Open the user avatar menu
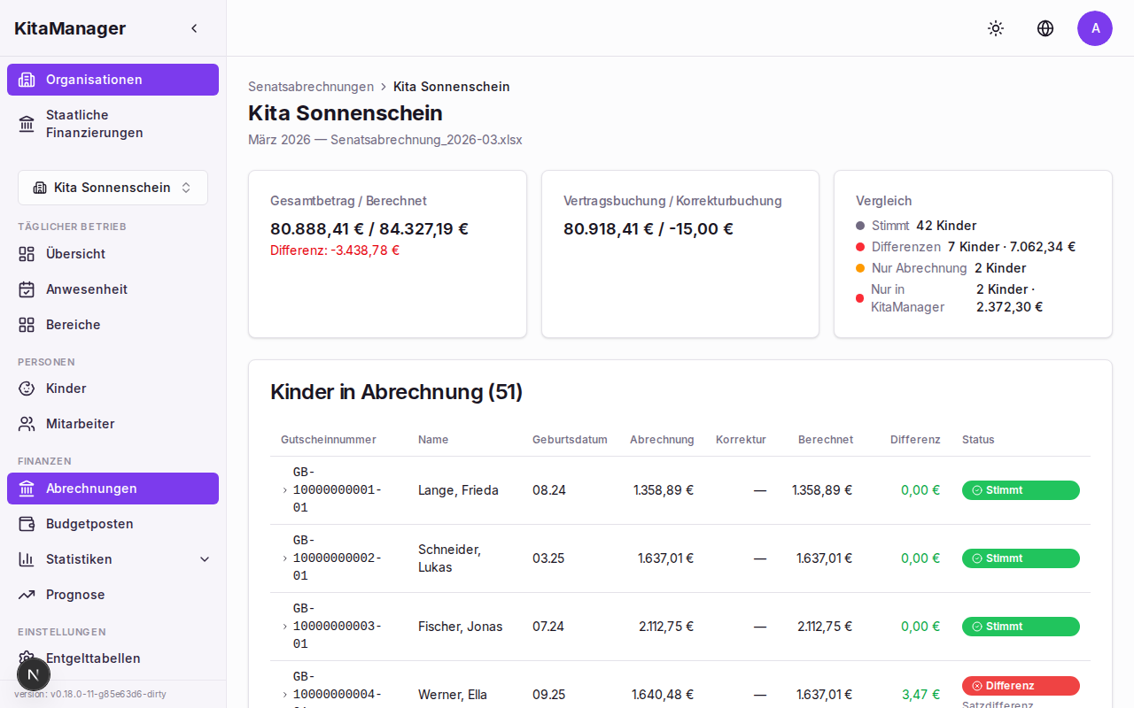The height and width of the screenshot is (708, 1134). tap(1095, 28)
